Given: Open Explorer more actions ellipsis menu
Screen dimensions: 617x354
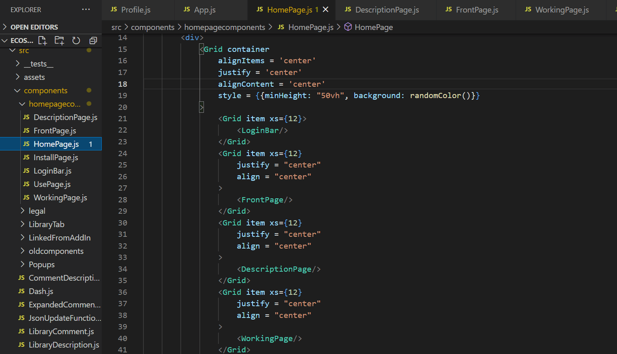Looking at the screenshot, I should pyautogui.click(x=86, y=10).
